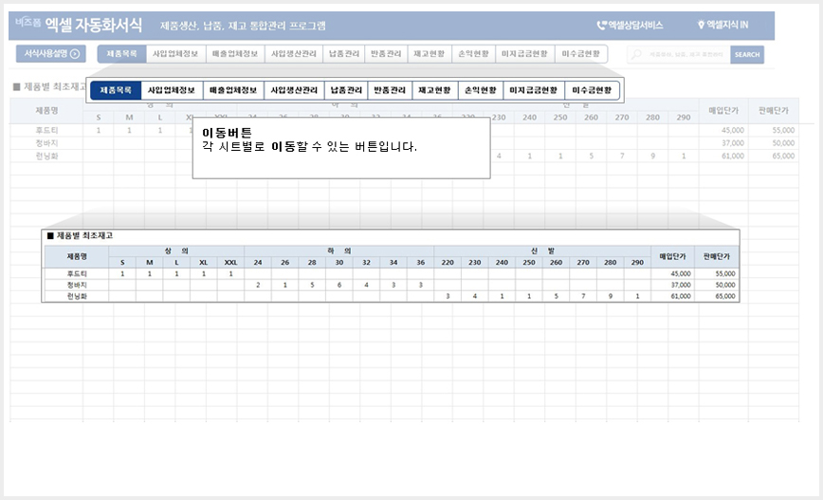Click 매입단가 header in the dimmed background sheet
Screen dimensions: 823x500
click(723, 110)
